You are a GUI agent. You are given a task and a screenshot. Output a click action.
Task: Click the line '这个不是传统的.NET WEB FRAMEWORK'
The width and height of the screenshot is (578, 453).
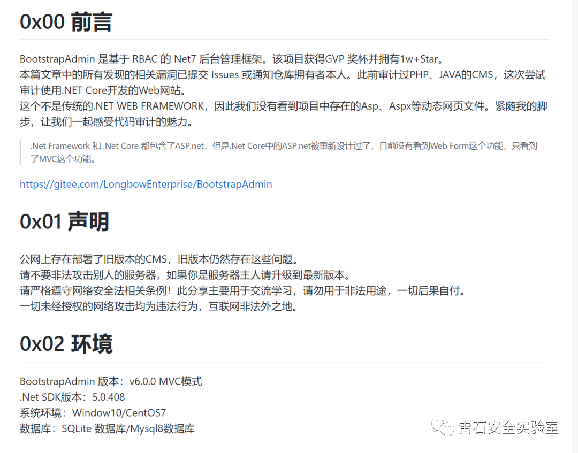point(284,106)
